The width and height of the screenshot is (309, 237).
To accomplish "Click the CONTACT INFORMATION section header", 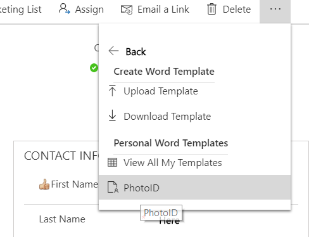I will (61, 156).
